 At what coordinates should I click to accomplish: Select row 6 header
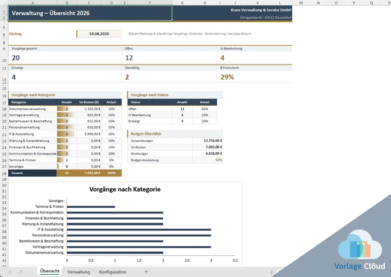click(4, 35)
